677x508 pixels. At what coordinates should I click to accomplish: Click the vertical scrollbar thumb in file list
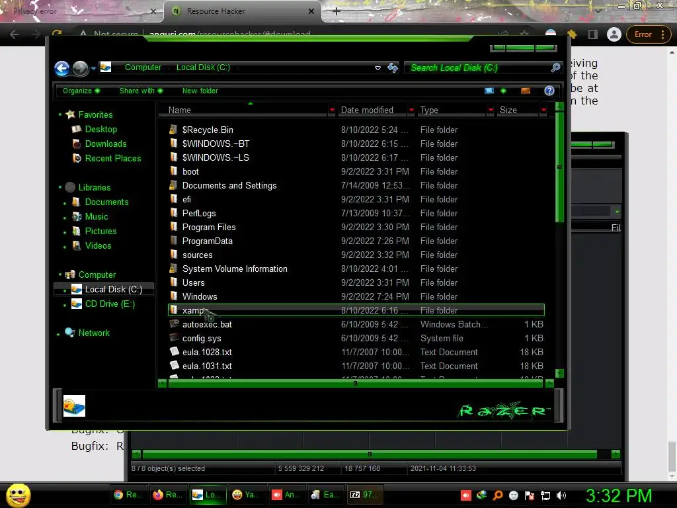pyautogui.click(x=559, y=167)
